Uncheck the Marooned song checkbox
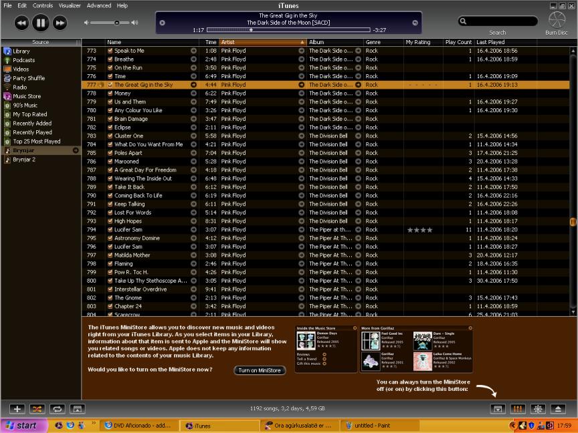The width and height of the screenshot is (578, 433). (110, 161)
